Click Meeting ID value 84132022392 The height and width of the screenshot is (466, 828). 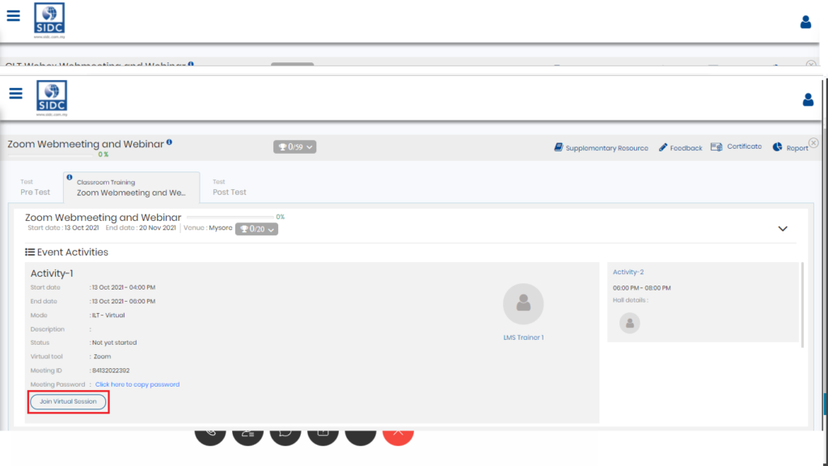point(111,371)
